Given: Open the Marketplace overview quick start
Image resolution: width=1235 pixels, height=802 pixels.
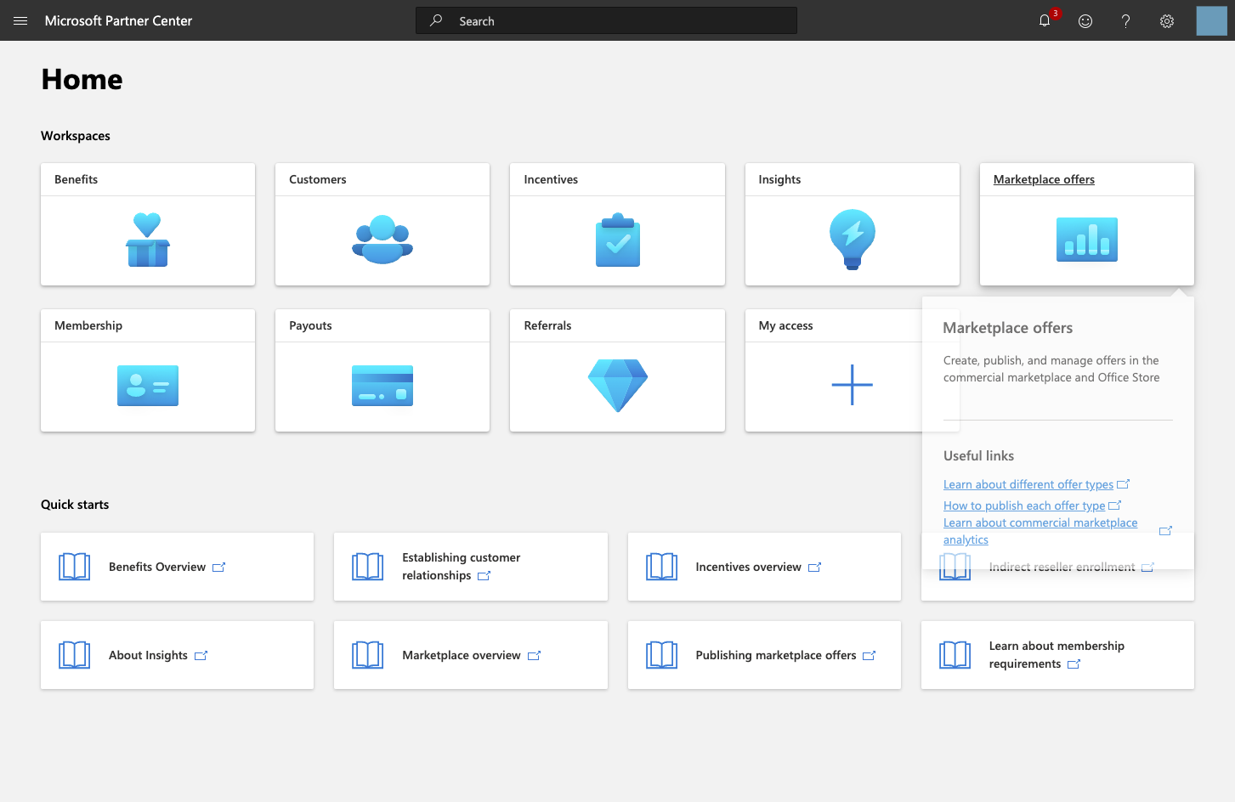Looking at the screenshot, I should [471, 655].
